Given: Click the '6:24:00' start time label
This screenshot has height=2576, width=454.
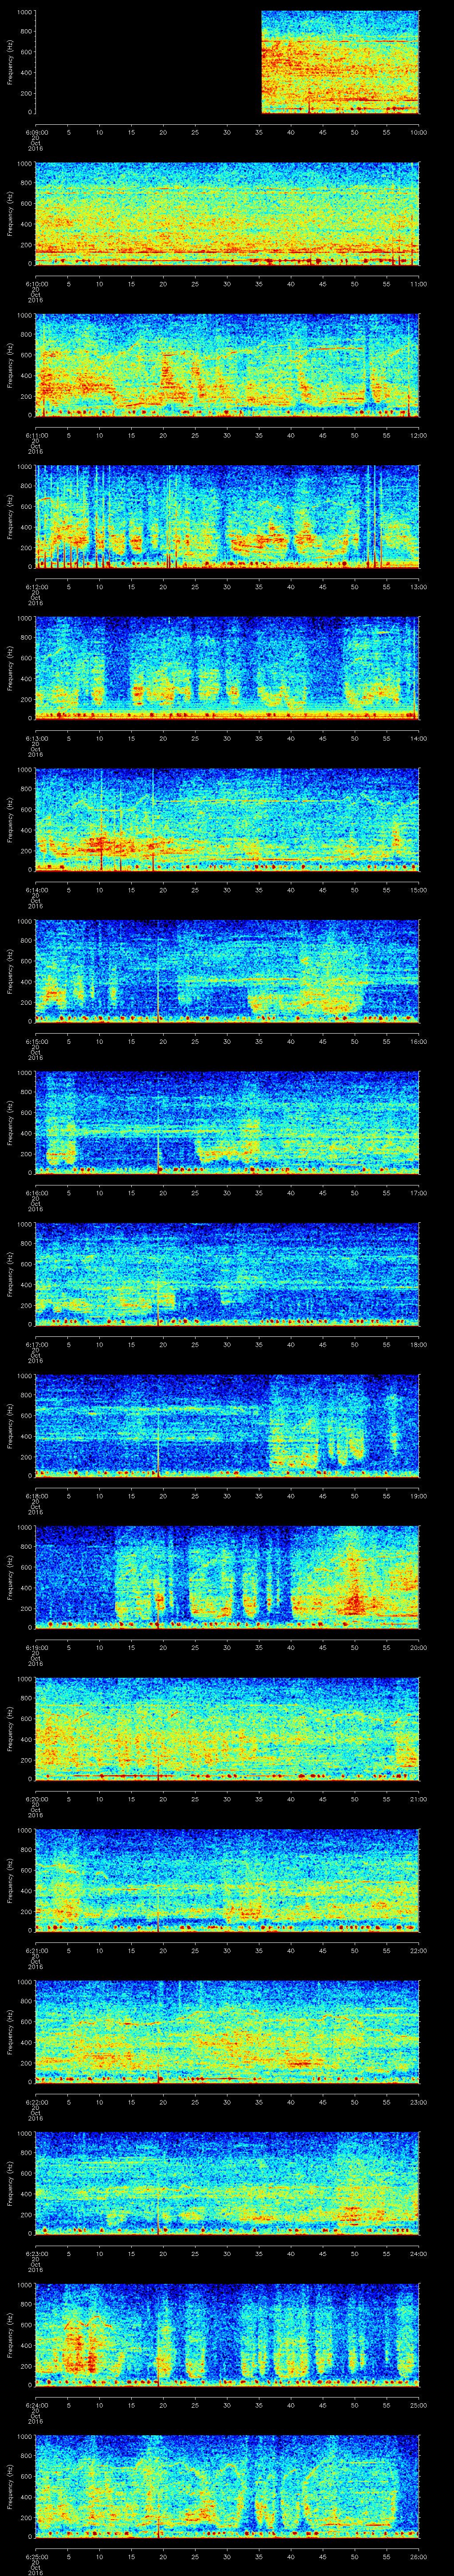Looking at the screenshot, I should point(36,2405).
